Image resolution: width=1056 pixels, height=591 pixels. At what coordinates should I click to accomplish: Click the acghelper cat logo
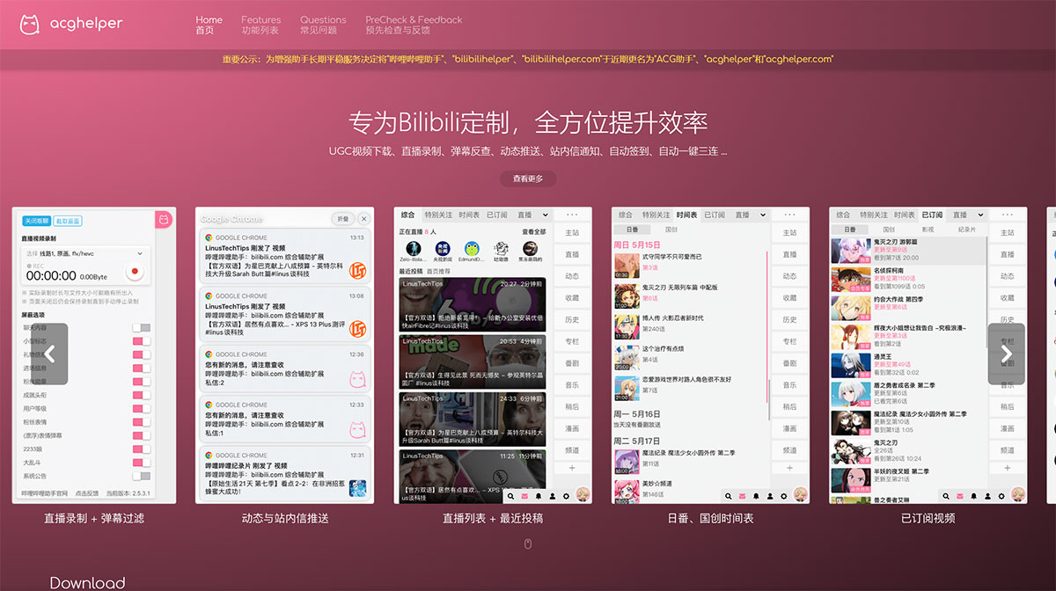(29, 25)
